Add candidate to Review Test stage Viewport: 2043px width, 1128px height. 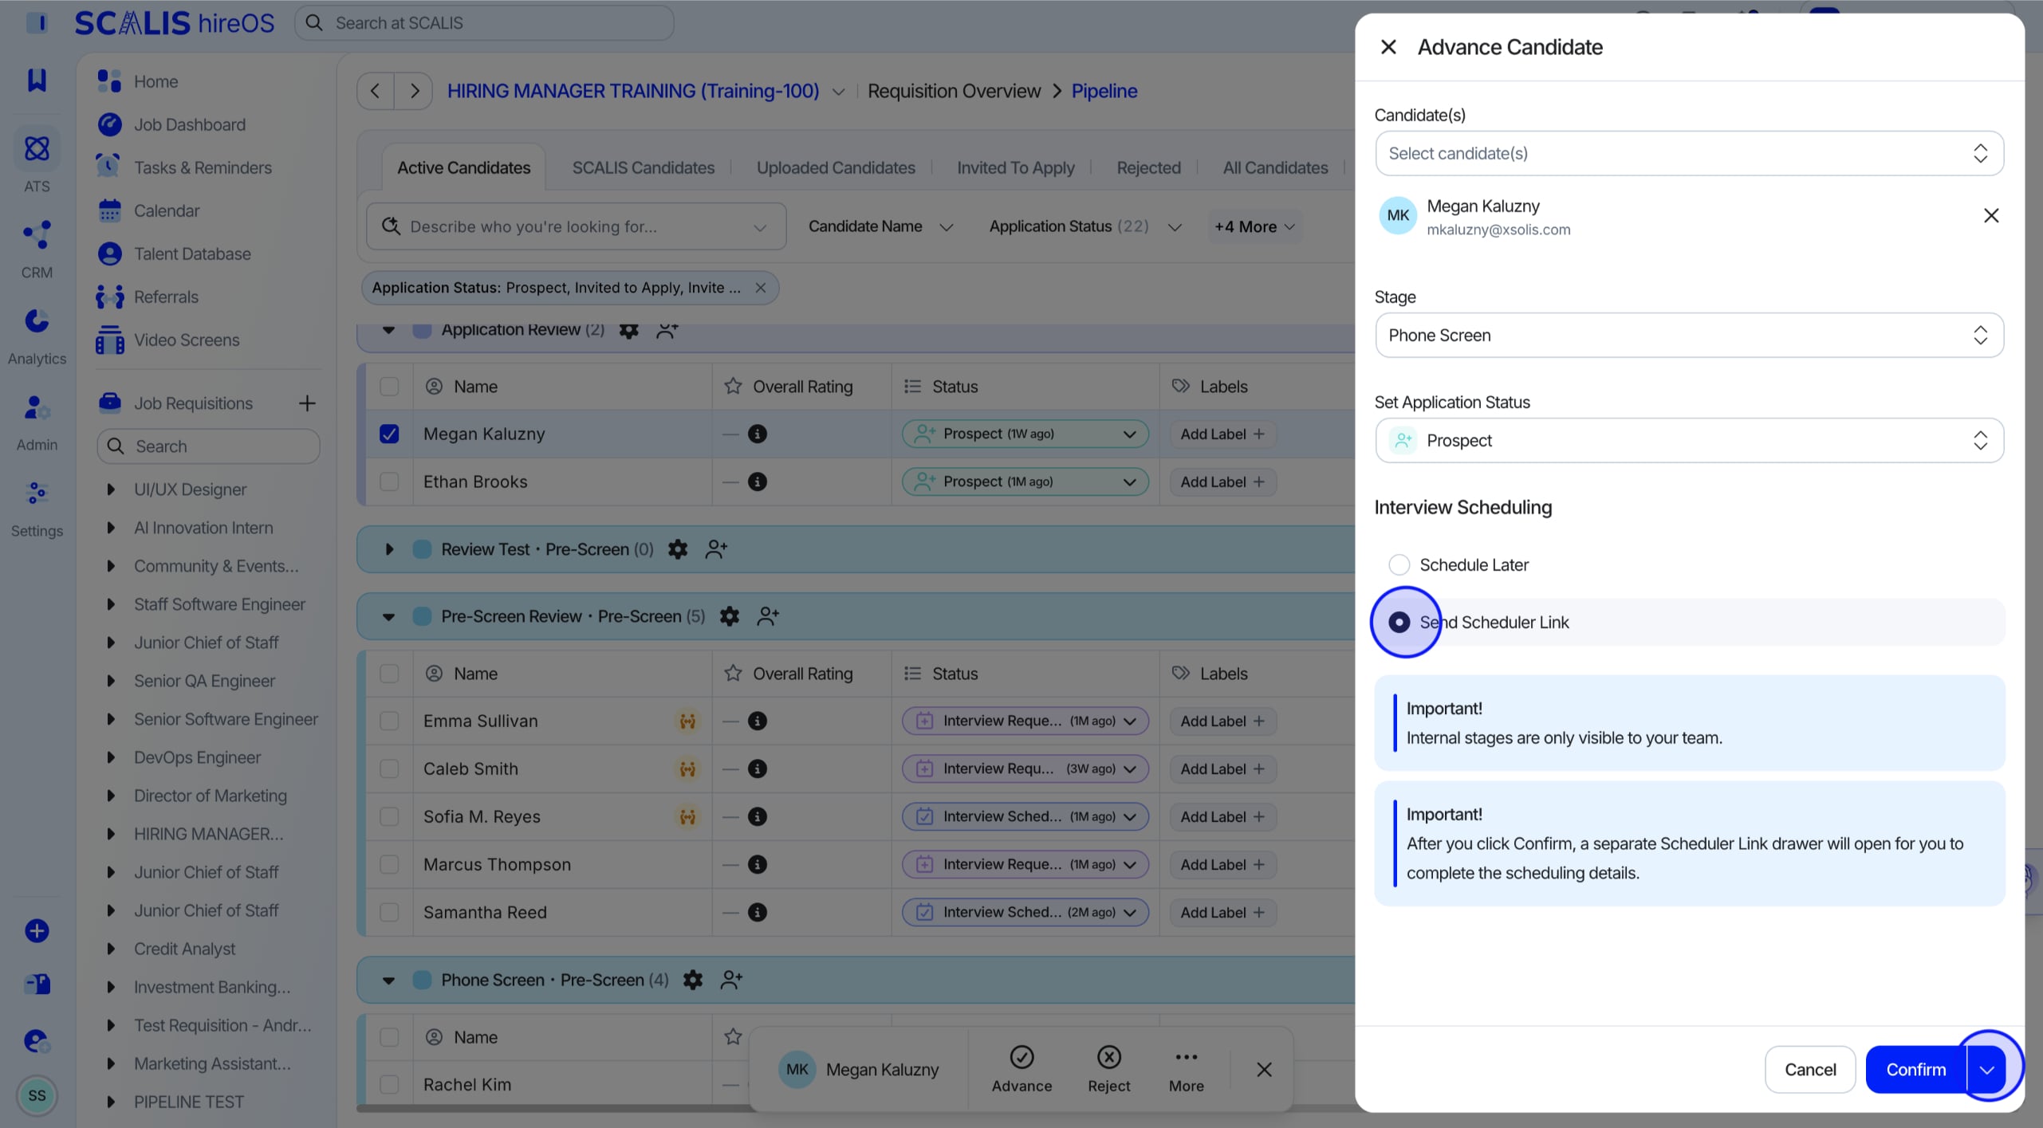pos(716,549)
